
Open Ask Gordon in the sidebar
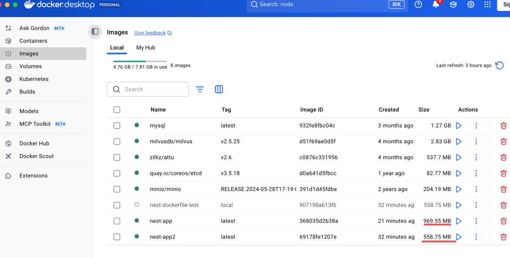(43, 28)
